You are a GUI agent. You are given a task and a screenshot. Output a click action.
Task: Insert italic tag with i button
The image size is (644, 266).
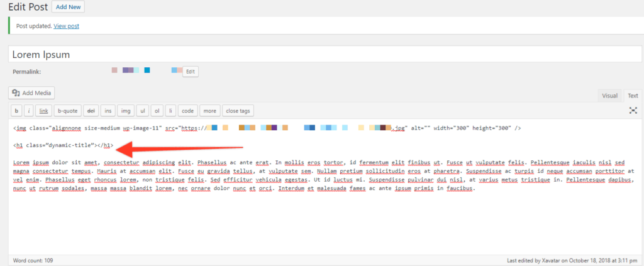point(29,111)
